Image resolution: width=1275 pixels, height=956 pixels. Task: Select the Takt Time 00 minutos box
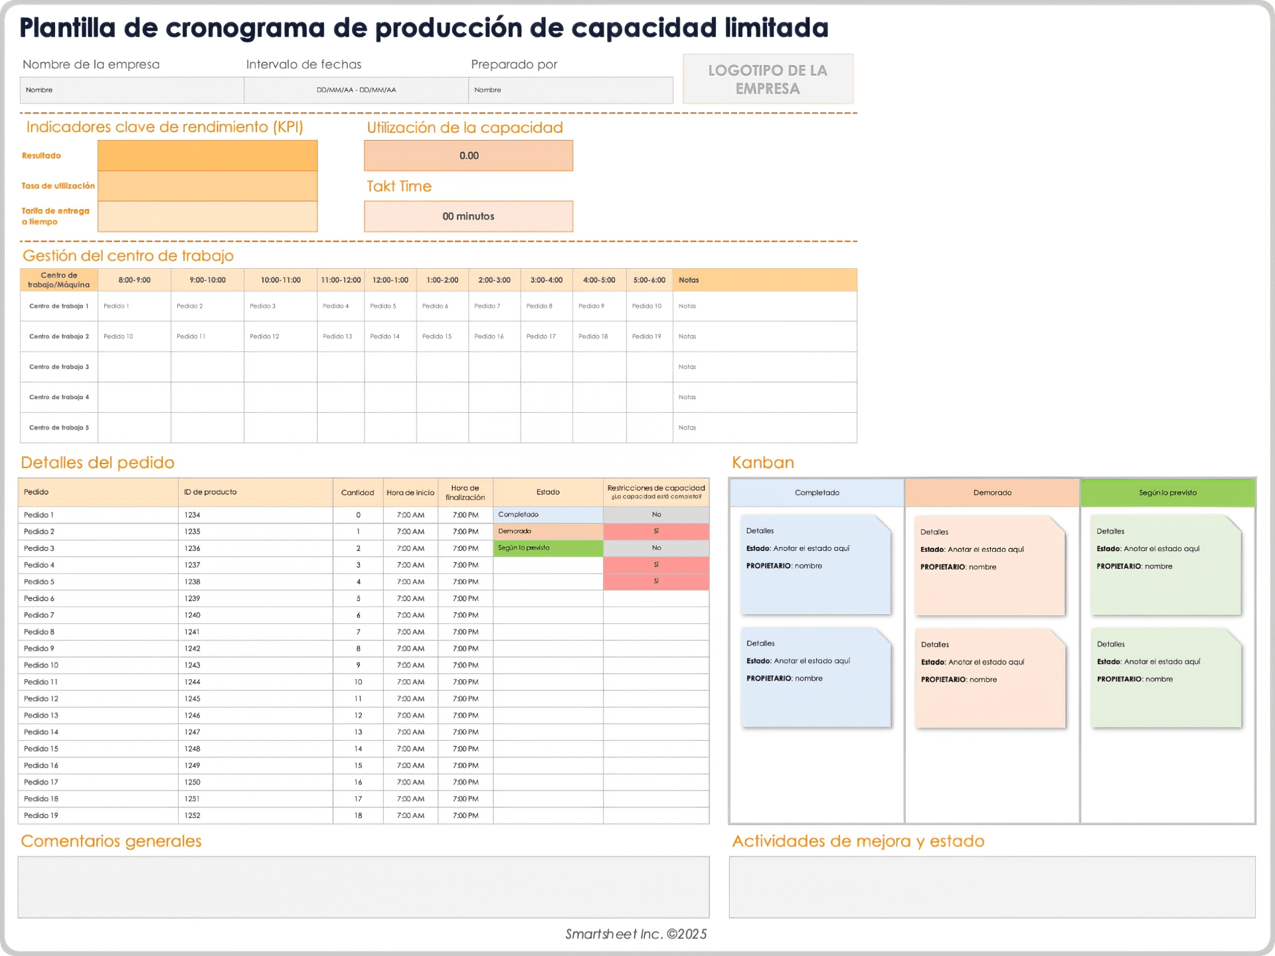pyautogui.click(x=468, y=216)
